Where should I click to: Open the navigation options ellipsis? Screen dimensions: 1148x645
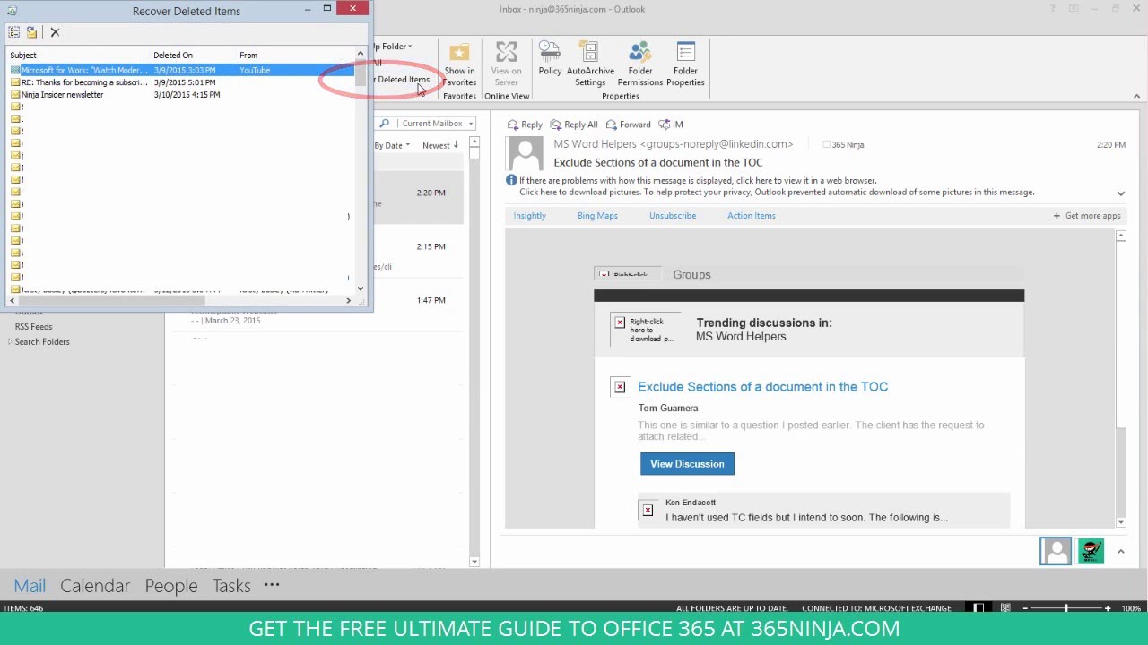[272, 585]
